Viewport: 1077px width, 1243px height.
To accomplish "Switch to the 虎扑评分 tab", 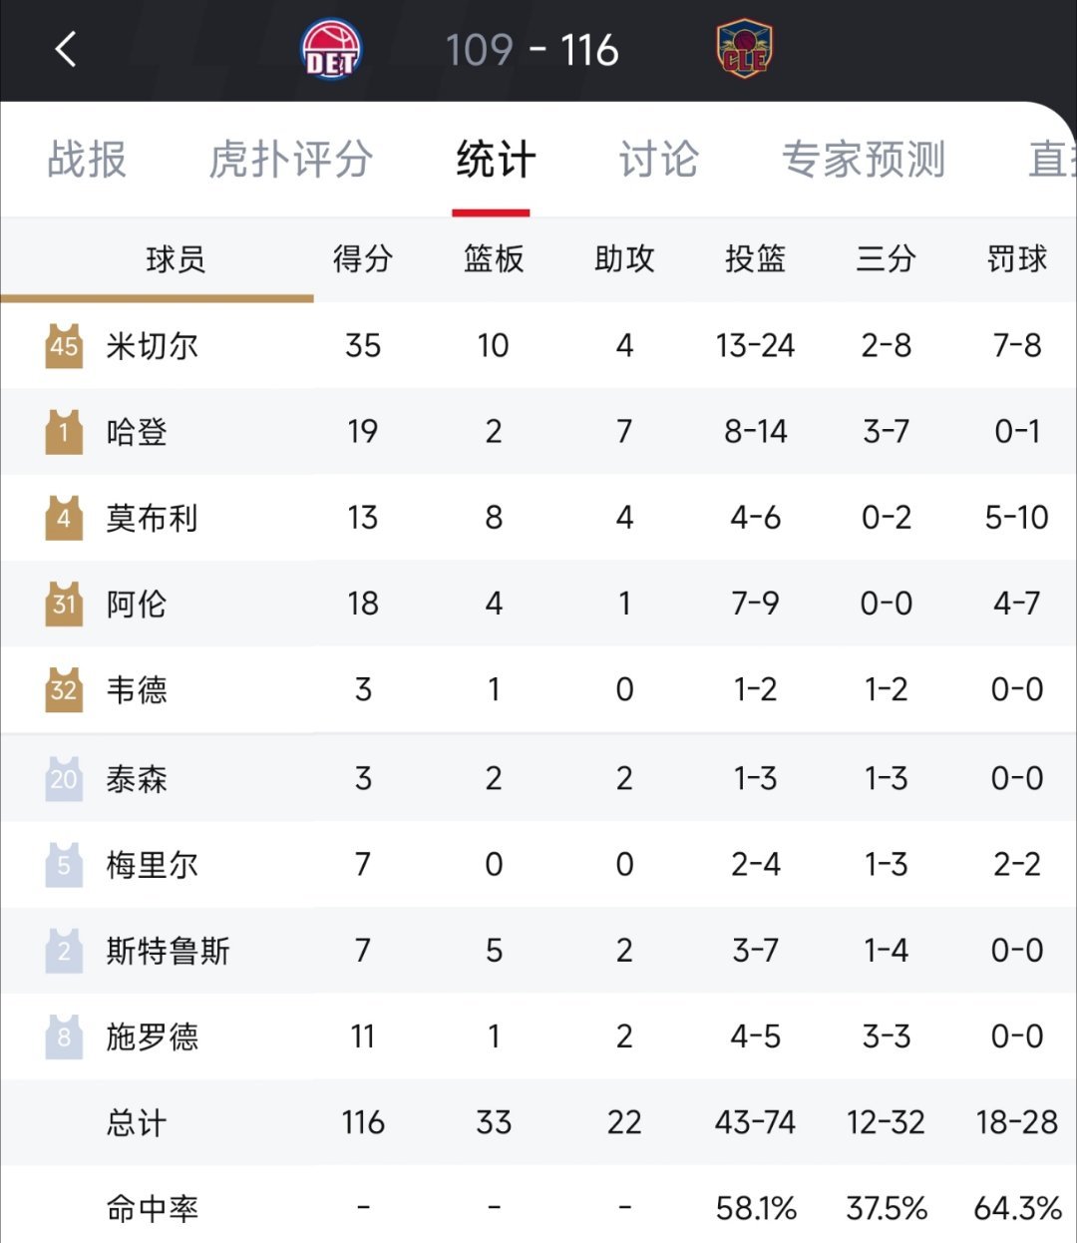I will click(x=291, y=159).
